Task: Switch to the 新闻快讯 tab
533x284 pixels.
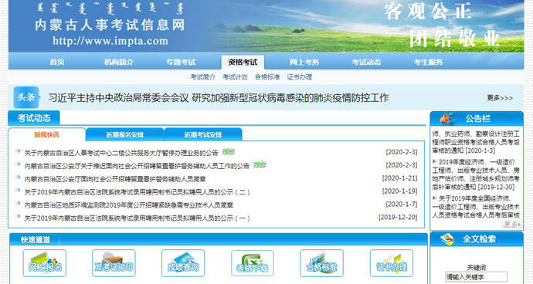Action: 46,134
